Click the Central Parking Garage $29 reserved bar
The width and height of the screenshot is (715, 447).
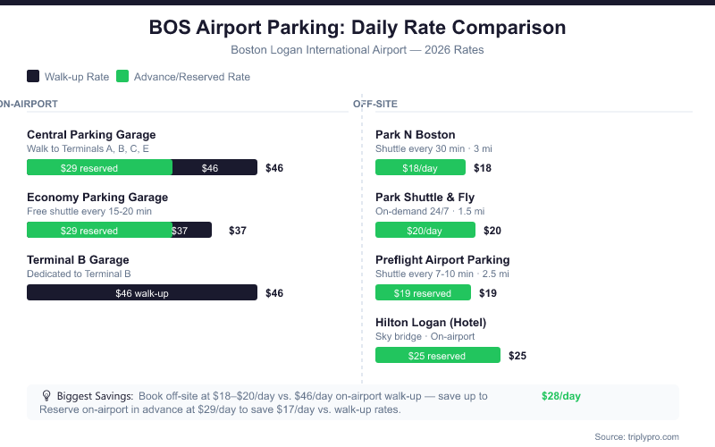click(99, 167)
